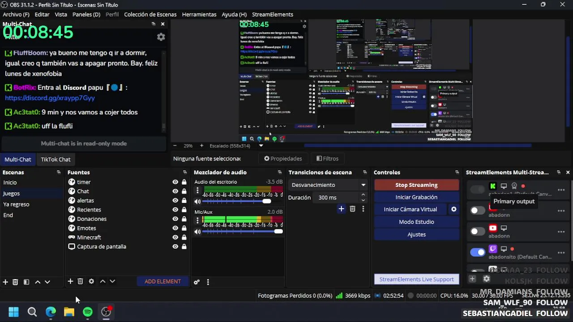Mute the Audio del escritorio speaker icon
Image resolution: width=573 pixels, height=322 pixels.
tap(197, 201)
